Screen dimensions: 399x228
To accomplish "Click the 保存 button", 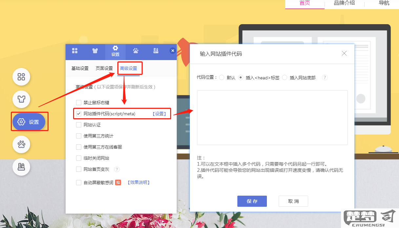I will [x=252, y=201].
